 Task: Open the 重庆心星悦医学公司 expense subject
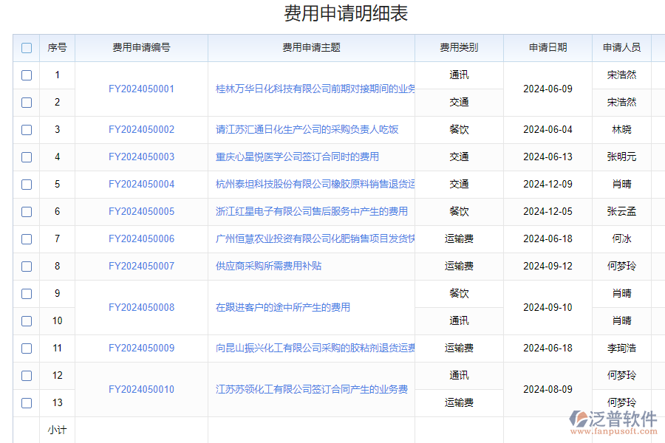coord(297,157)
